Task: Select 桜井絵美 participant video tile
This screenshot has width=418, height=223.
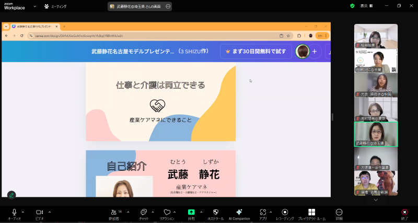Action: [376, 36]
